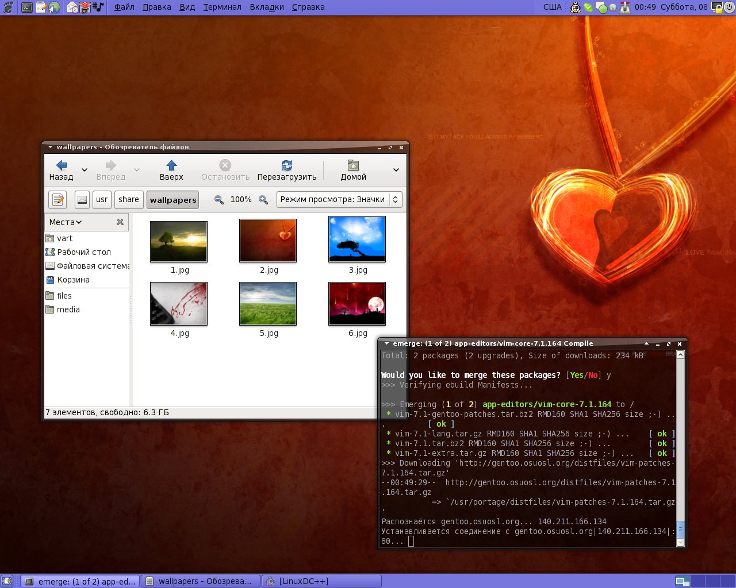Go to home folder with Домой
Image resolution: width=736 pixels, height=588 pixels.
353,171
